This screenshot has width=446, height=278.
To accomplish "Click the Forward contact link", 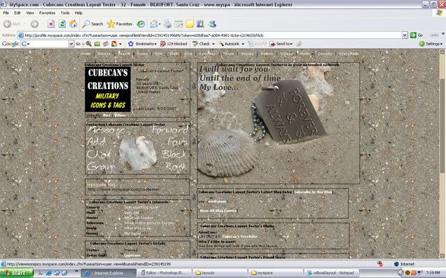I will coord(170,130).
